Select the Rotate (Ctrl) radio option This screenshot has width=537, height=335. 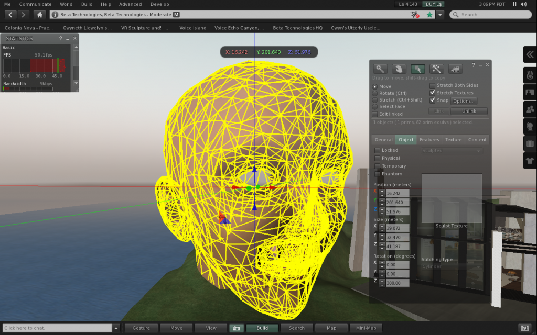point(375,93)
